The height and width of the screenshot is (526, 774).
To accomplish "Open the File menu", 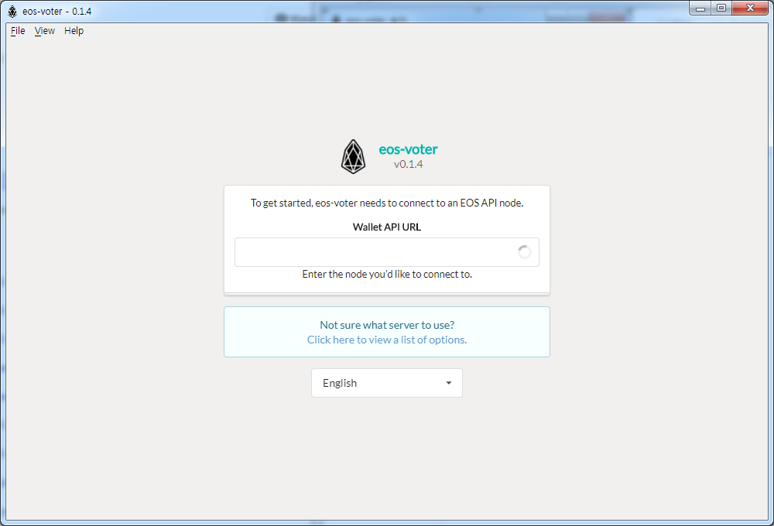I will [x=18, y=31].
